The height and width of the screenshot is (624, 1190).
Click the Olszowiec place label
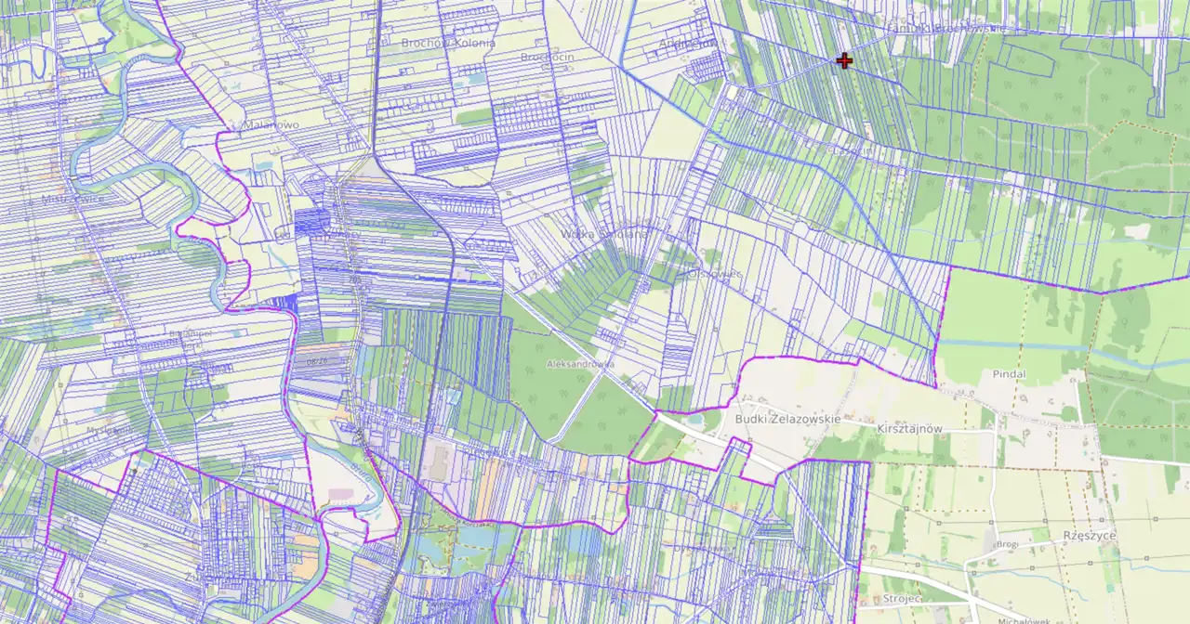pyautogui.click(x=713, y=274)
